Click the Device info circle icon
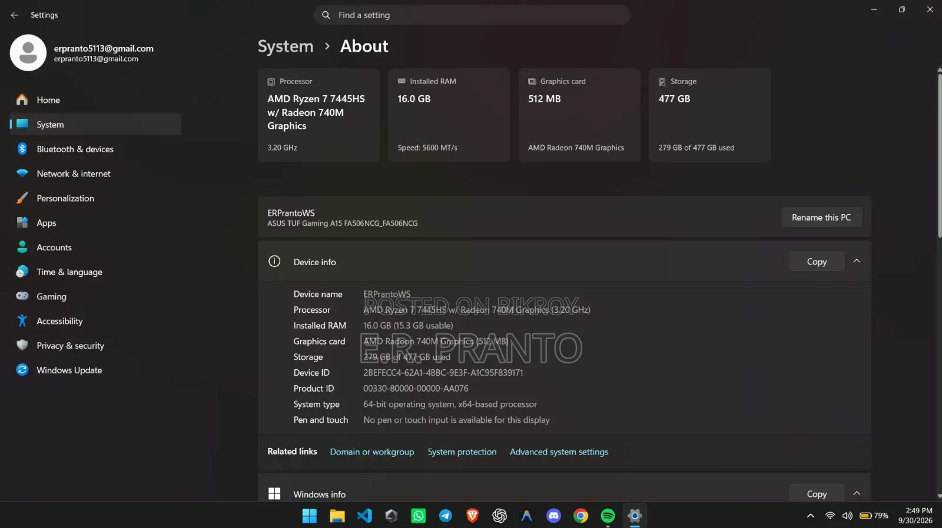The image size is (942, 528). [x=274, y=262]
